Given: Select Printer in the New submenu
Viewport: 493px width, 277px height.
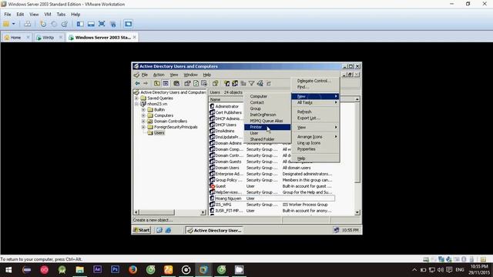Looking at the screenshot, I should (x=267, y=127).
